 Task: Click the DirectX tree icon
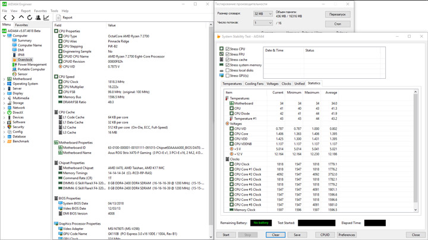click(x=10, y=113)
